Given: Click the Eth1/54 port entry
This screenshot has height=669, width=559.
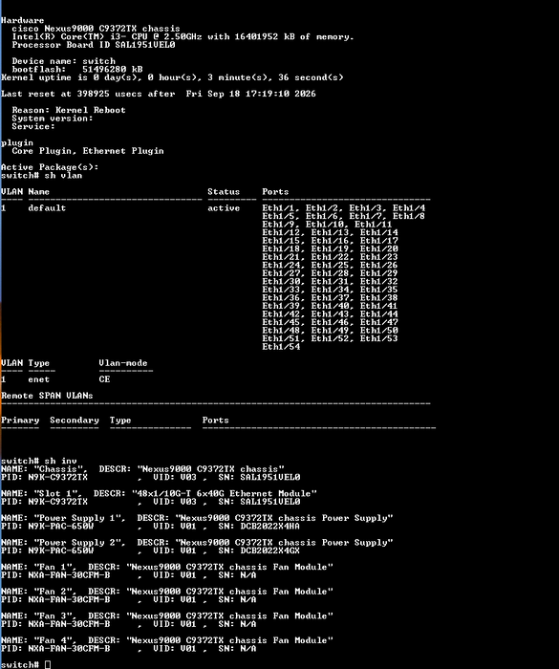Looking at the screenshot, I should 281,347.
